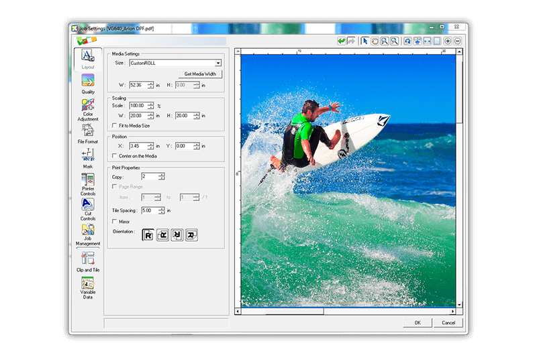Increase the Copy count stepper
The width and height of the screenshot is (537, 357).
(x=161, y=174)
